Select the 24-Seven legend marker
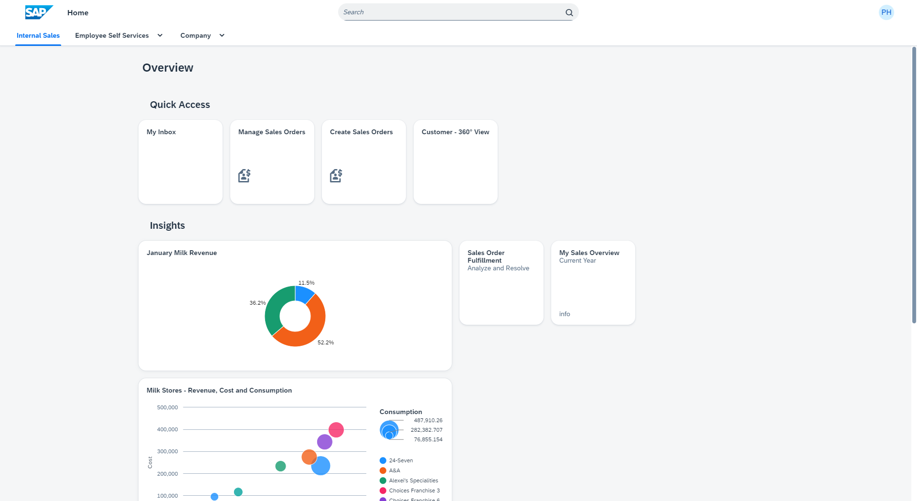Screen dimensions: 917x501 point(382,460)
